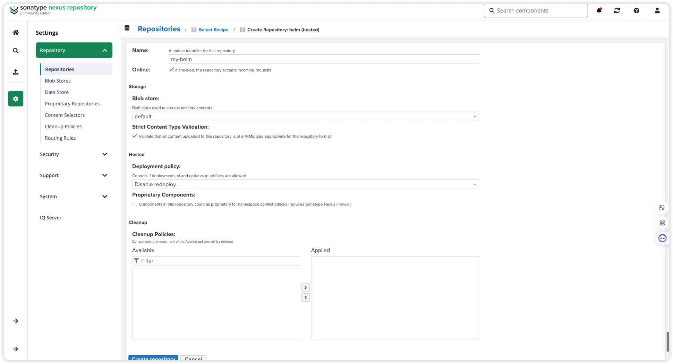Click the Create repository button
The image size is (673, 364).
(153, 358)
